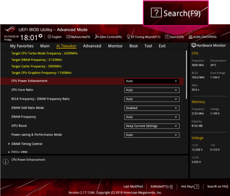Screen dimensions: 230x196
Task: Open Power-saving & Performance Mode dropdown
Action: pos(152,135)
